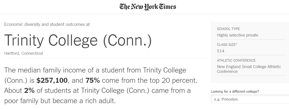Select the 'Looking for a different college?' label
This screenshot has width=289, height=109.
tap(235, 91)
